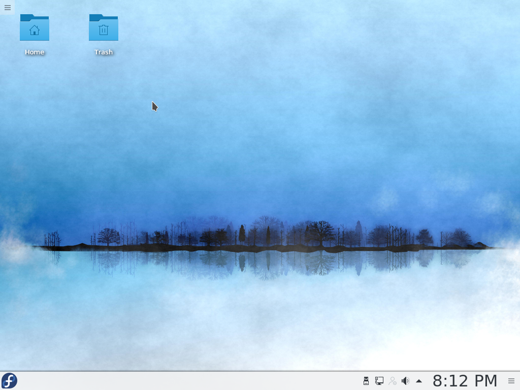Open the panel settings hamburger icon
Screen dimensions: 520x390
click(x=511, y=381)
